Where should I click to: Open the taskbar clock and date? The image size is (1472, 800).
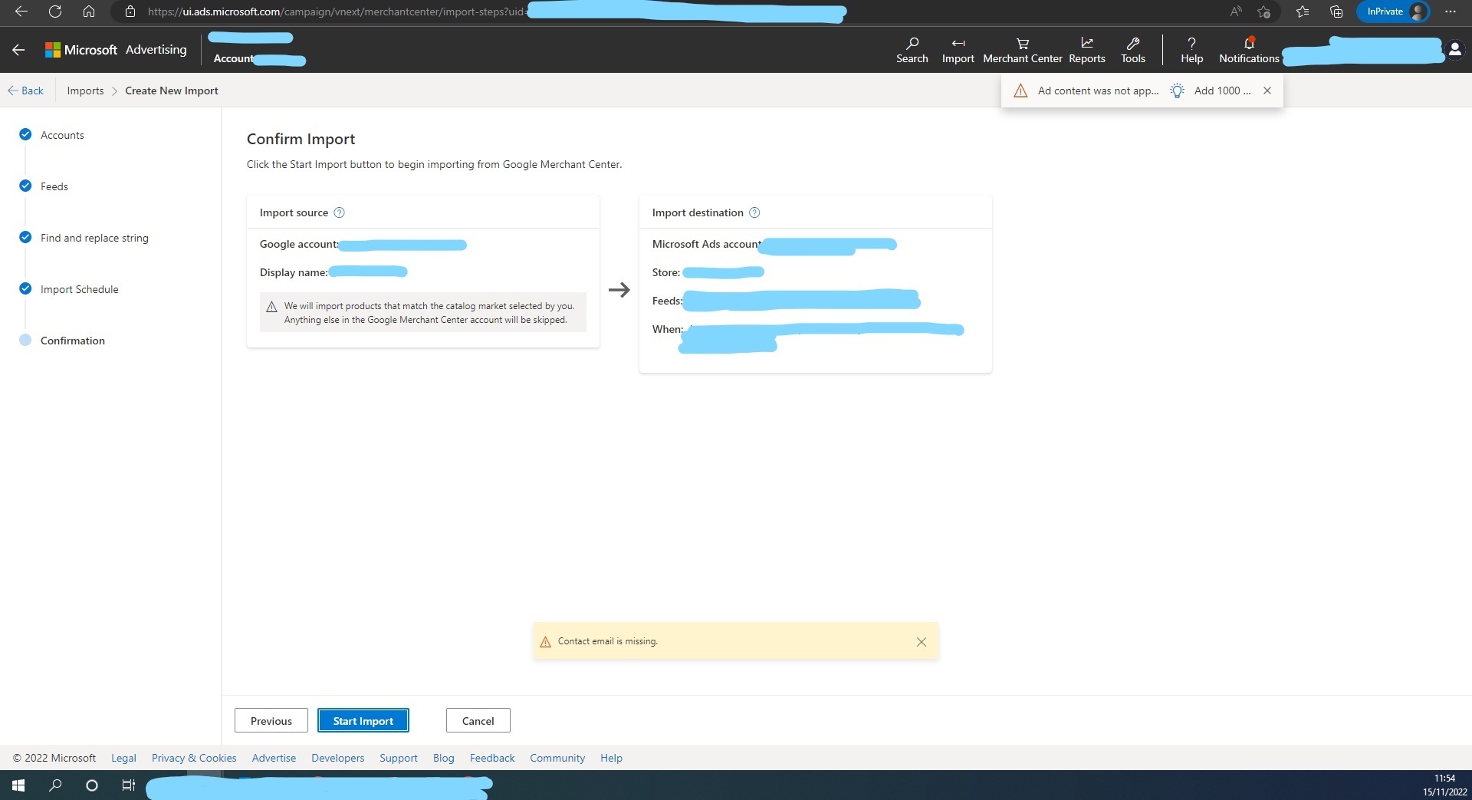tap(1444, 785)
